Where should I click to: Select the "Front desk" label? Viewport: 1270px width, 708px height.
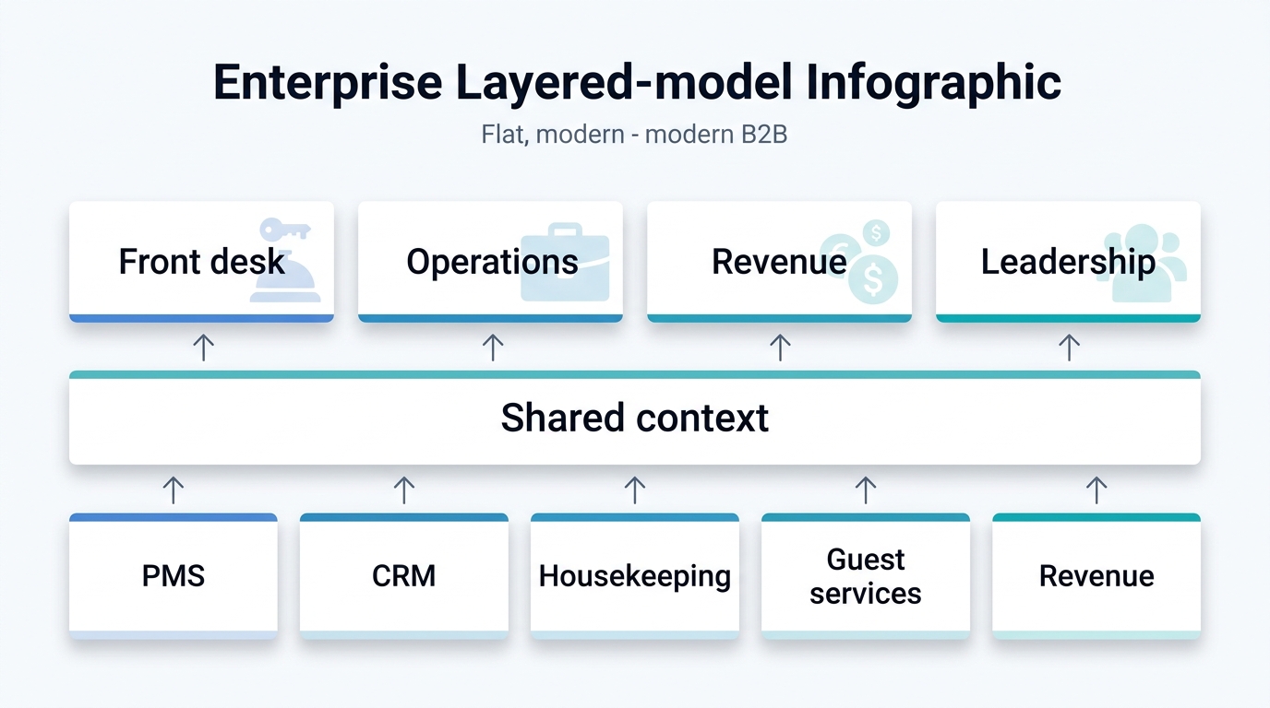click(201, 262)
